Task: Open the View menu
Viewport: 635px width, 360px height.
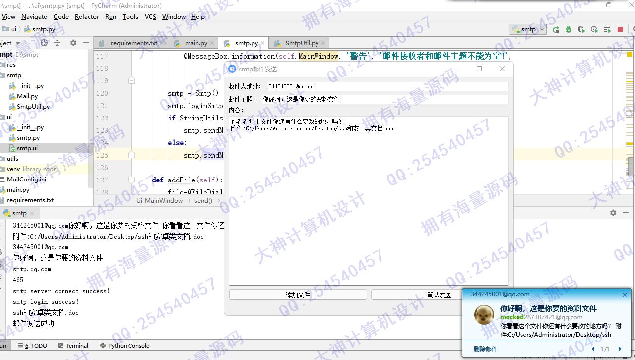Action: pyautogui.click(x=8, y=16)
